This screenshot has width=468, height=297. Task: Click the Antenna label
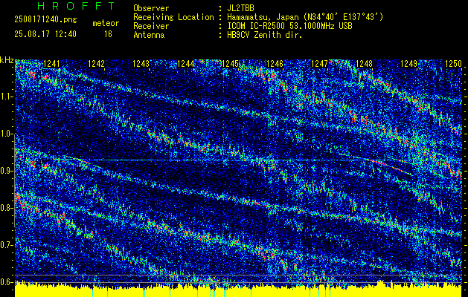(x=149, y=35)
